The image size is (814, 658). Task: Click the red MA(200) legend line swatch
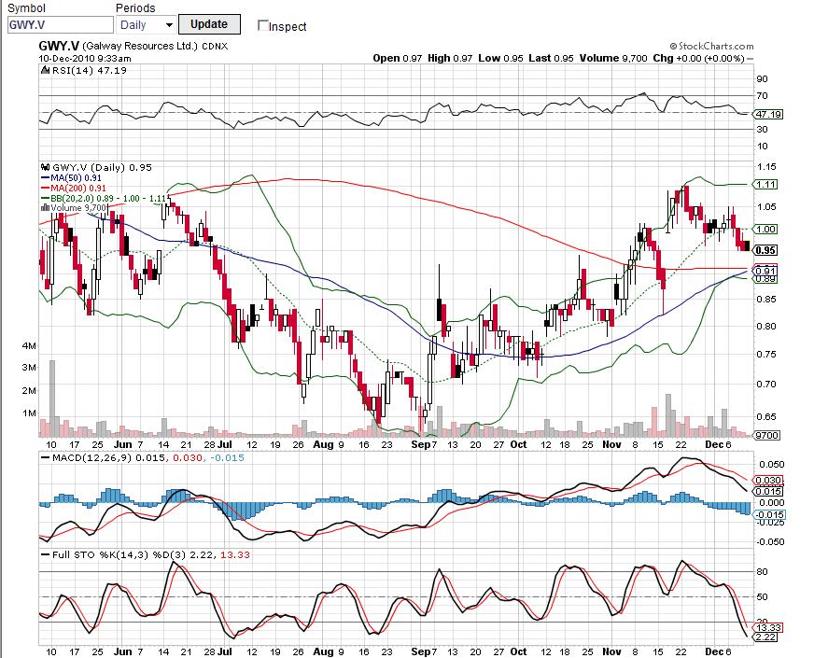(x=45, y=188)
